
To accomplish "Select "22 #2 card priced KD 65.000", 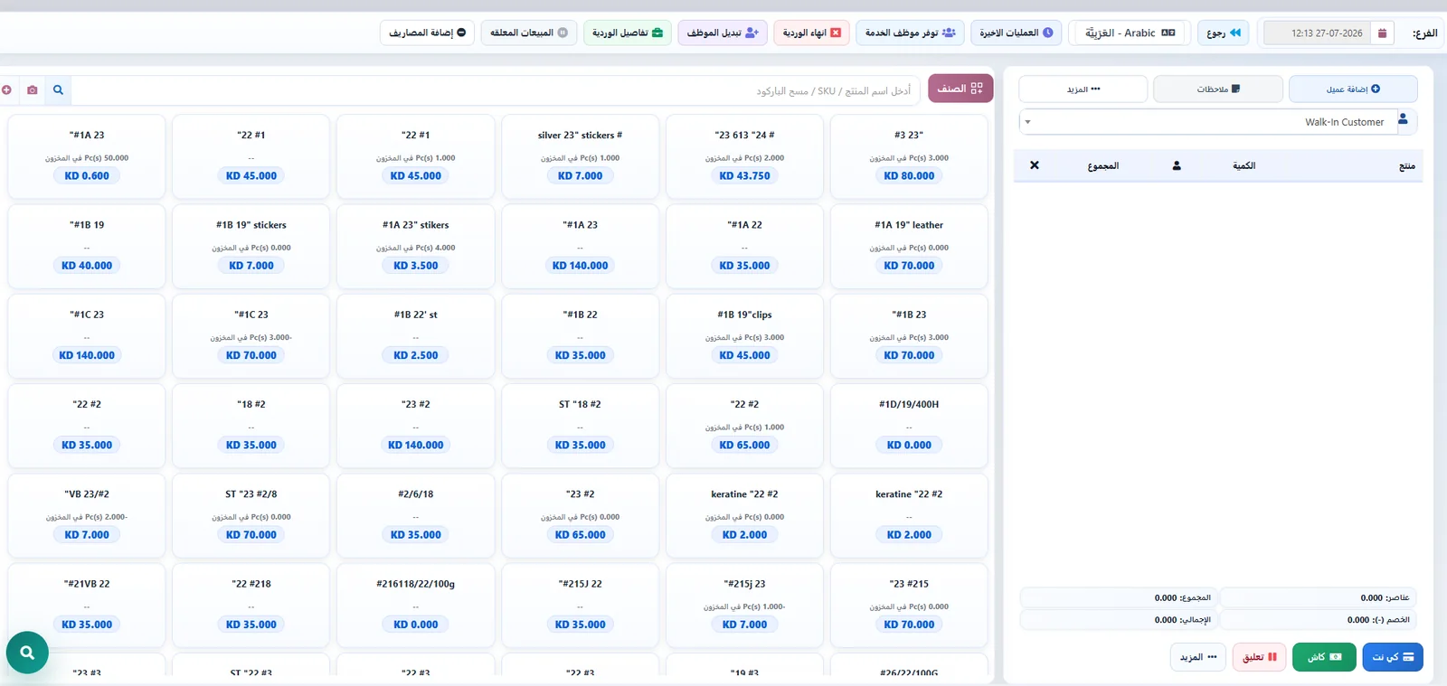I will [x=744, y=426].
